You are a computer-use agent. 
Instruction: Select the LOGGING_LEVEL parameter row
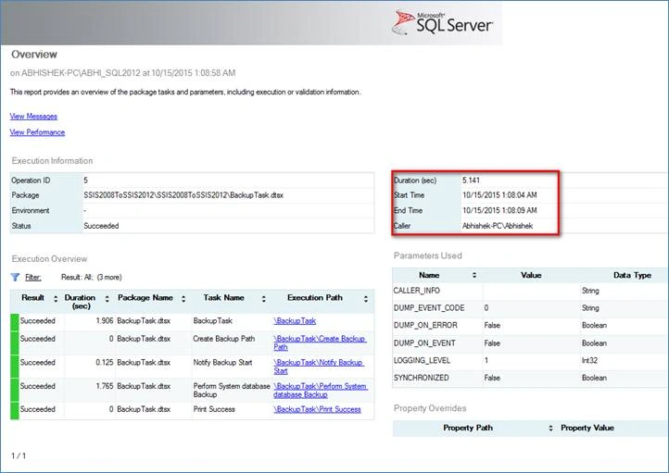click(530, 360)
